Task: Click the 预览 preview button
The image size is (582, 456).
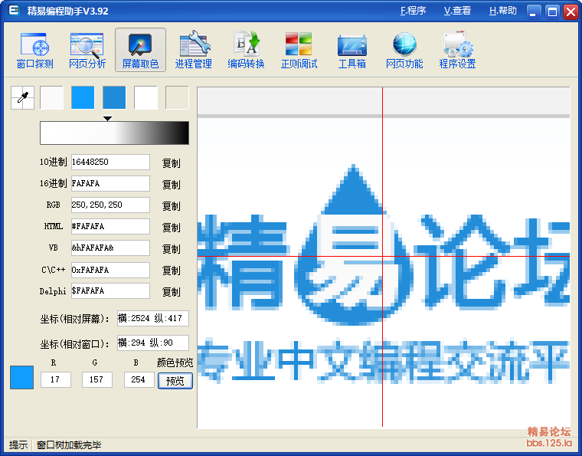Action: tap(175, 381)
